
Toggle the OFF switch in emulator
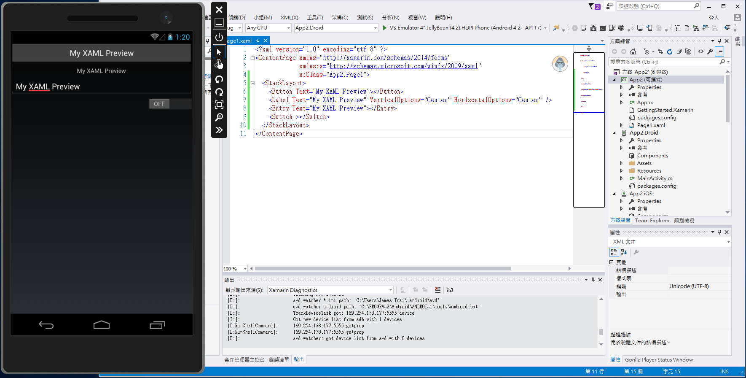(x=170, y=104)
